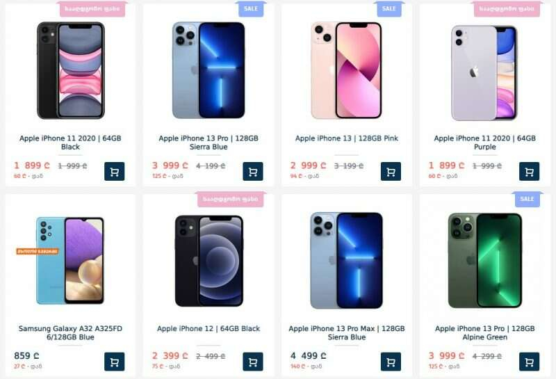Open Apple iPhone 13 Pro Max title link

(x=347, y=332)
